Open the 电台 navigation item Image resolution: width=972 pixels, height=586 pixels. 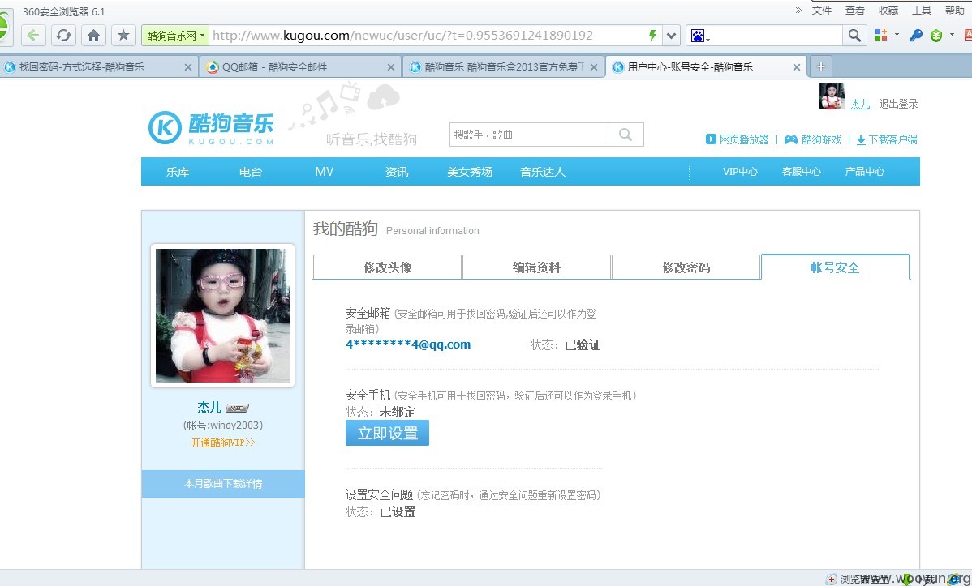(251, 172)
